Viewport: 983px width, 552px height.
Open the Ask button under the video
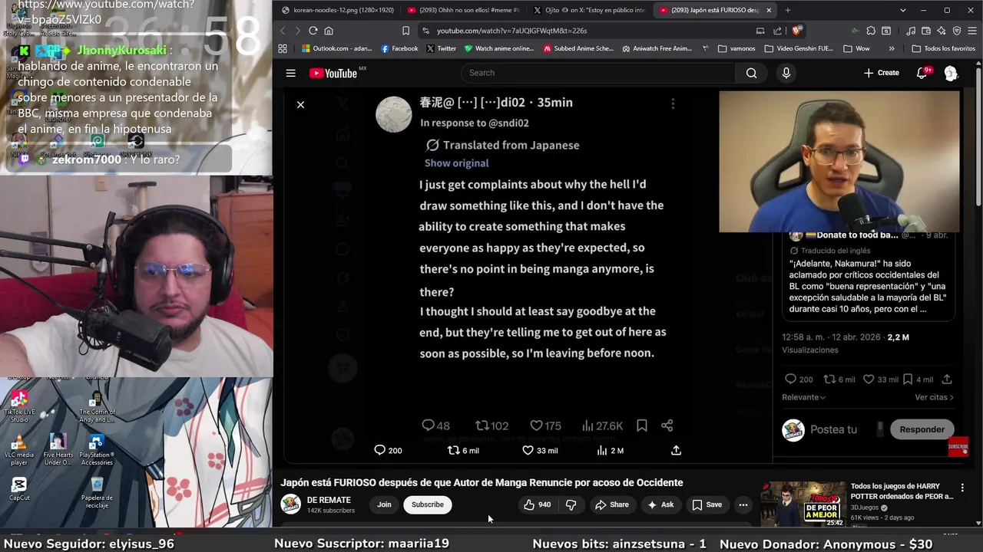(660, 504)
